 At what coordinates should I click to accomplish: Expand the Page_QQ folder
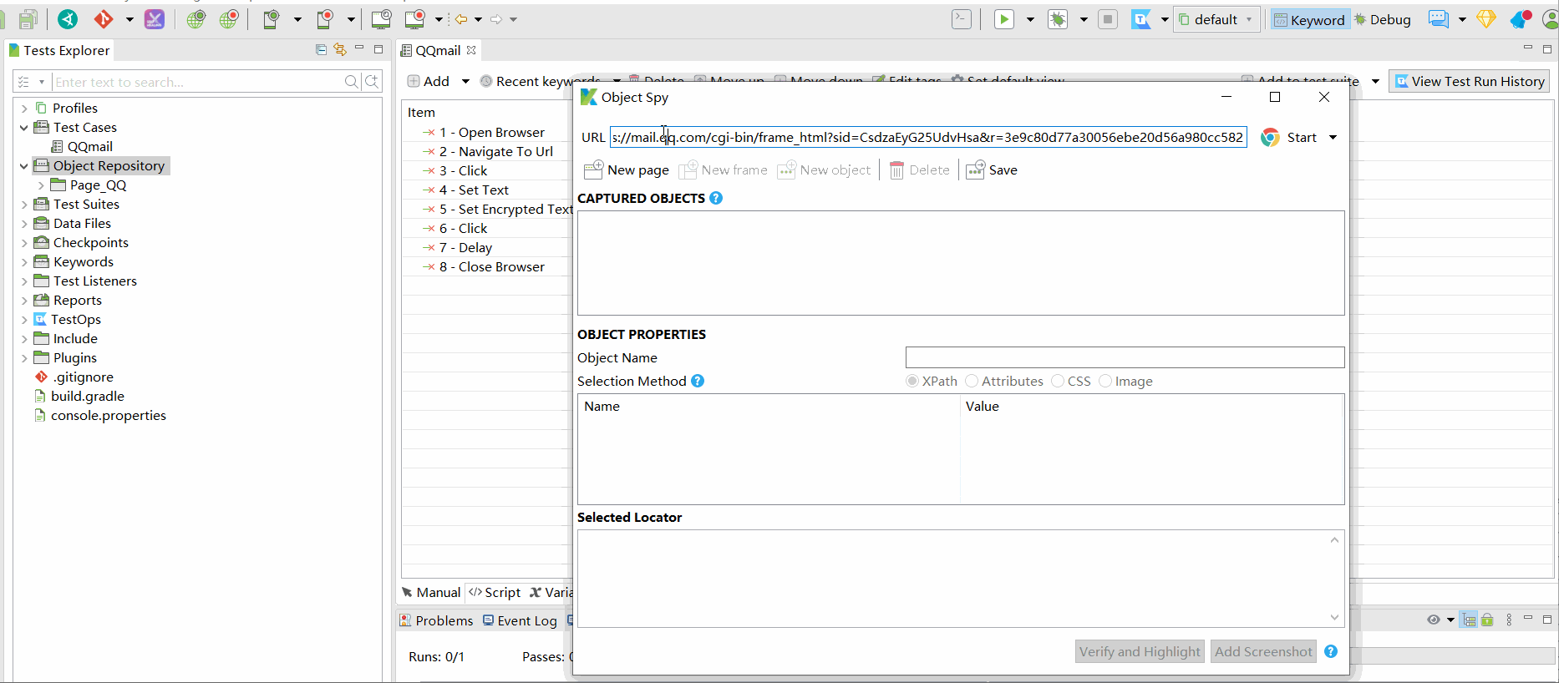click(x=41, y=185)
